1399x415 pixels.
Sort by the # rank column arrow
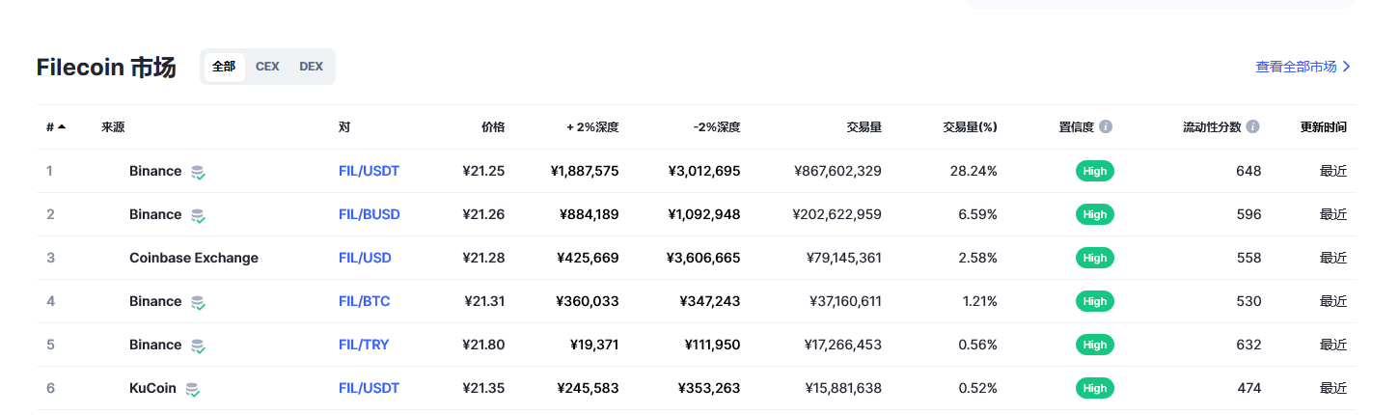click(x=62, y=126)
